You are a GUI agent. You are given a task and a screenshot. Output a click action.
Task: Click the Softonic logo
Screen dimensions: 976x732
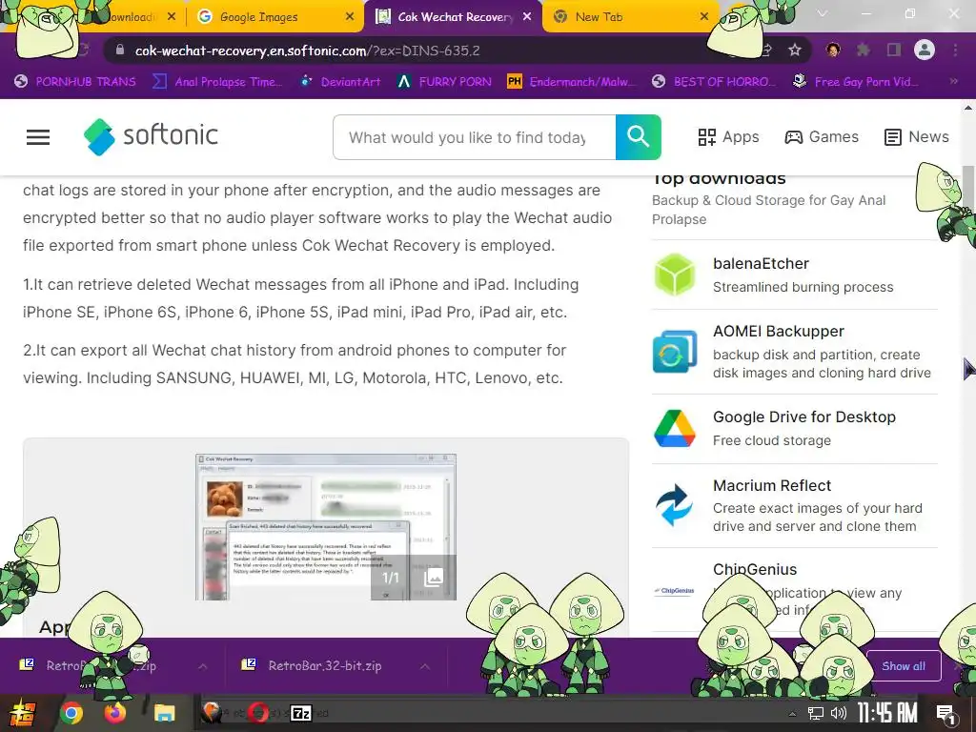pyautogui.click(x=152, y=136)
